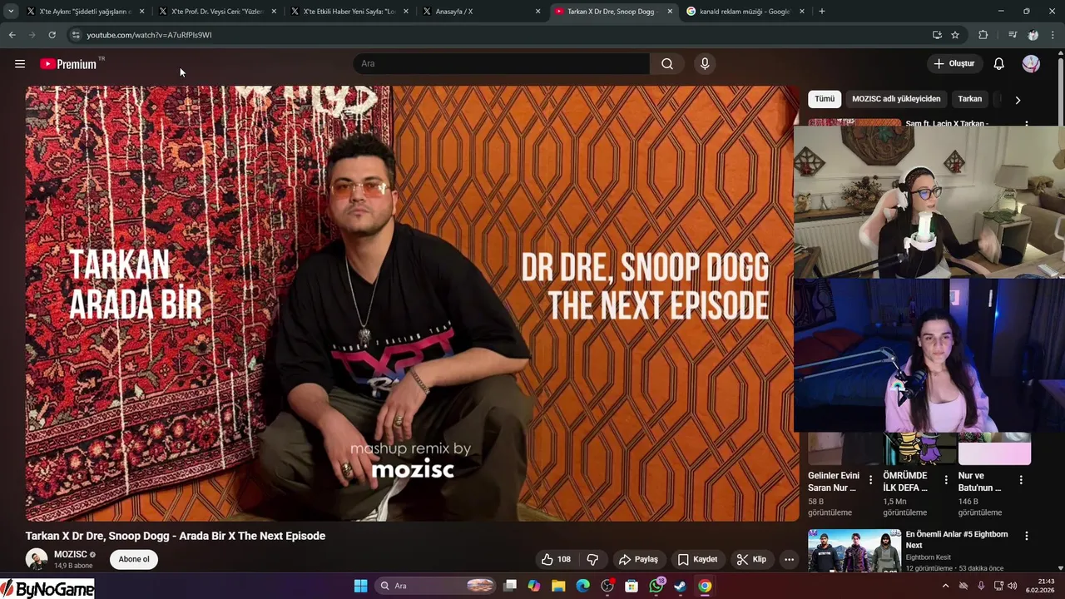
Task: Open WhatsApp from taskbar
Action: 656,586
